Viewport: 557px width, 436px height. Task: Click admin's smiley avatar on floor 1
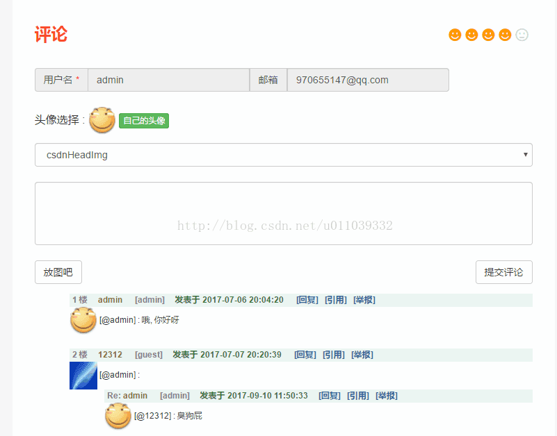click(83, 320)
